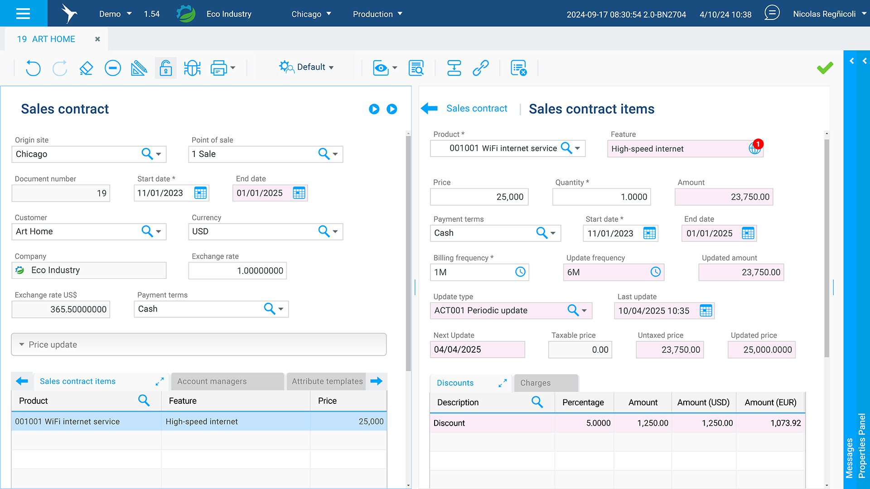The image size is (870, 489).
Task: Click the globe translation icon in Feature field
Action: tap(754, 149)
